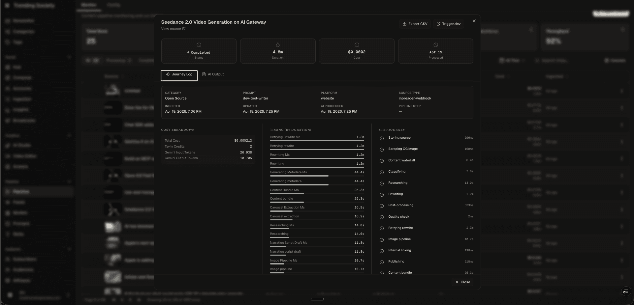Dismiss the dialog with the top-right X
Image resolution: width=634 pixels, height=305 pixels.
click(x=474, y=21)
